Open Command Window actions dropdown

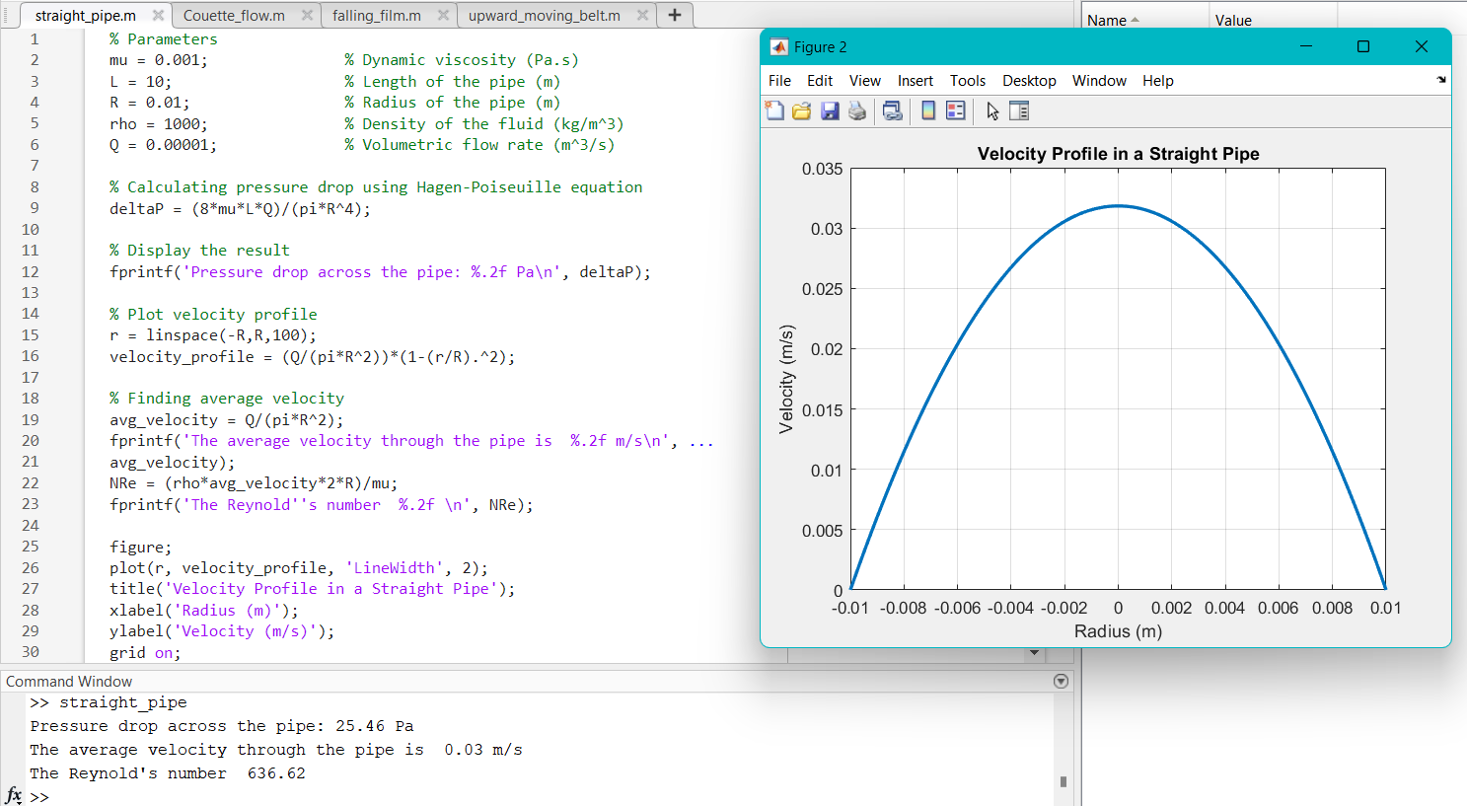[1061, 681]
